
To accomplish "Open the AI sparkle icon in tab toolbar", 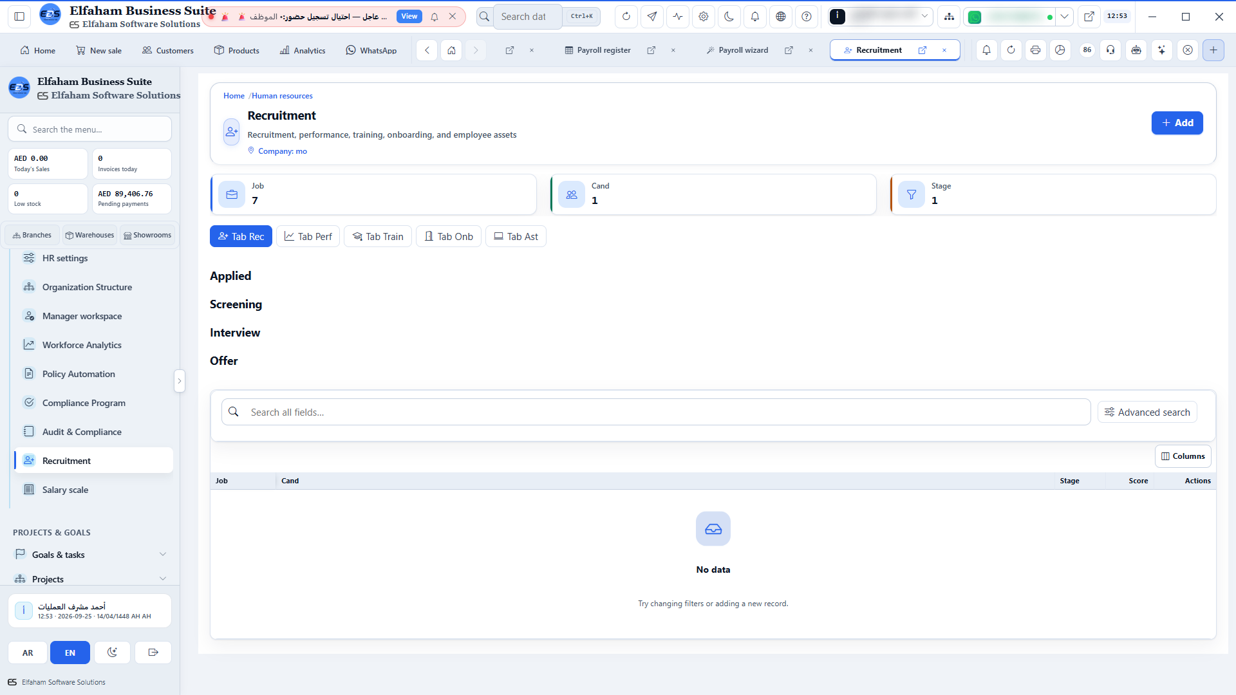I will click(x=1161, y=50).
